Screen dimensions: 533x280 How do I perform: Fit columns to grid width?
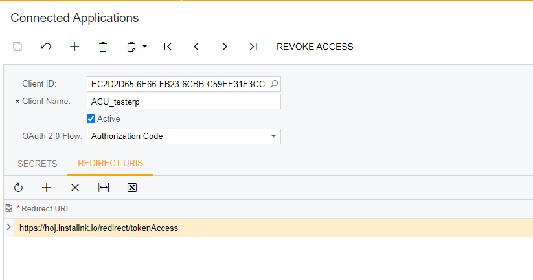104,188
